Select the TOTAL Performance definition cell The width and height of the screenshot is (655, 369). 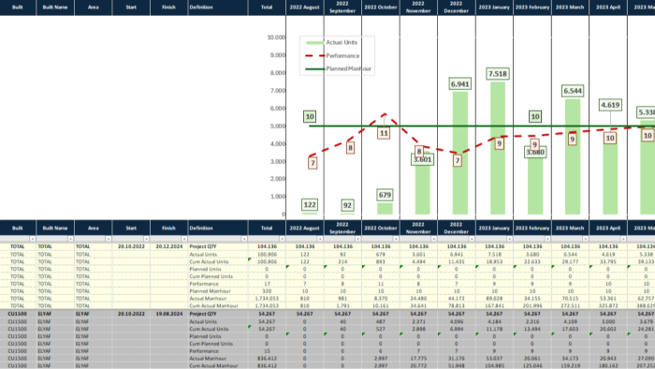[x=218, y=284]
